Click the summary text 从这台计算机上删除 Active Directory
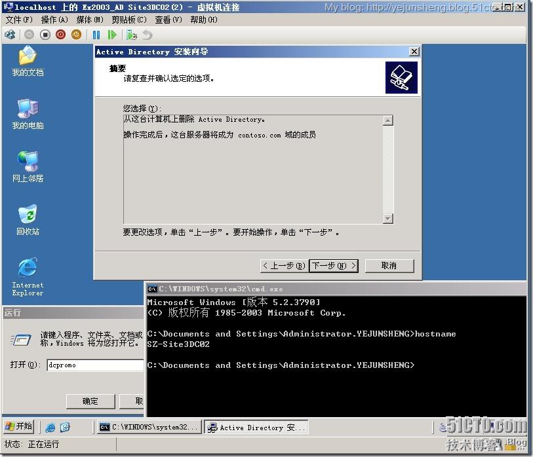 (194, 119)
